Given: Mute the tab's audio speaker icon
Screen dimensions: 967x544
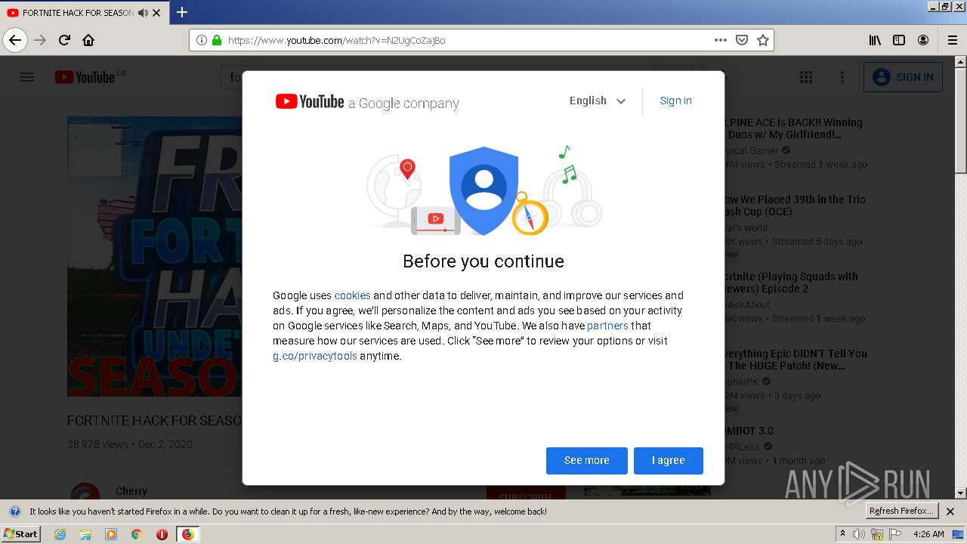Looking at the screenshot, I should (x=143, y=13).
